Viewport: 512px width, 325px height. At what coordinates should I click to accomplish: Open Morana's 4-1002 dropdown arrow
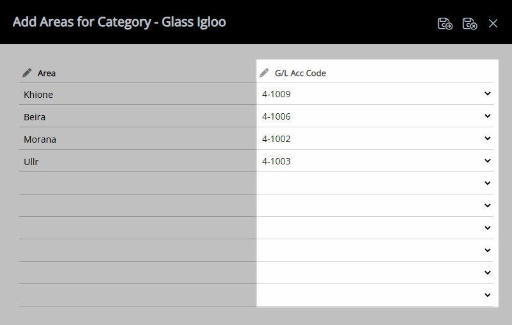(x=488, y=139)
